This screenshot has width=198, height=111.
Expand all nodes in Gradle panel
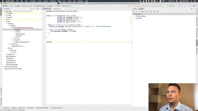click(146, 12)
